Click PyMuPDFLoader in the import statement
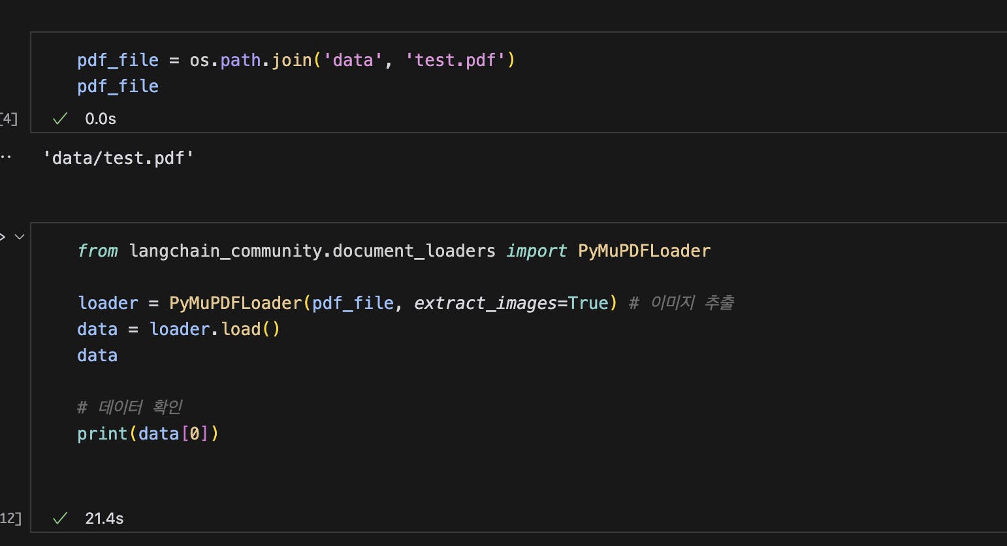 click(x=644, y=251)
